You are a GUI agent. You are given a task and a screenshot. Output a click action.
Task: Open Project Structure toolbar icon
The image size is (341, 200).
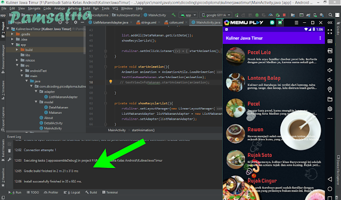pos(293,15)
